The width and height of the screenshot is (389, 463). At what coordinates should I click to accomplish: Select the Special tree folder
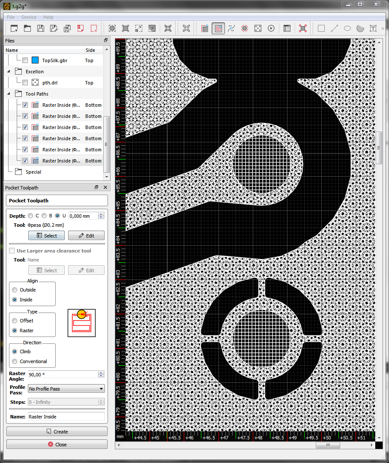point(33,172)
